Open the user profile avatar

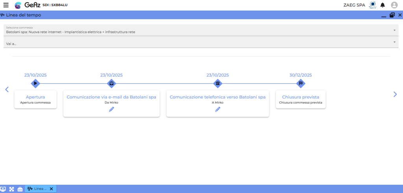point(394,5)
